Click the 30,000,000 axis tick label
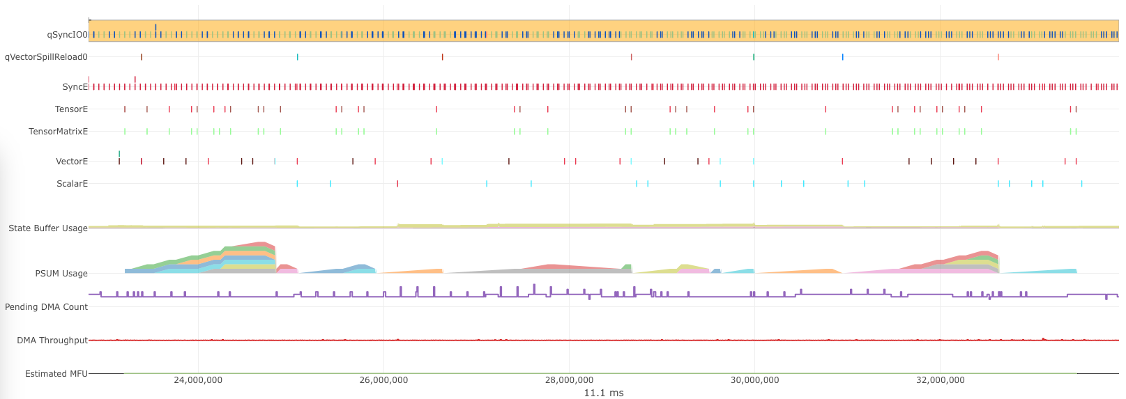Screen dimensions: 1126x399 [754, 380]
